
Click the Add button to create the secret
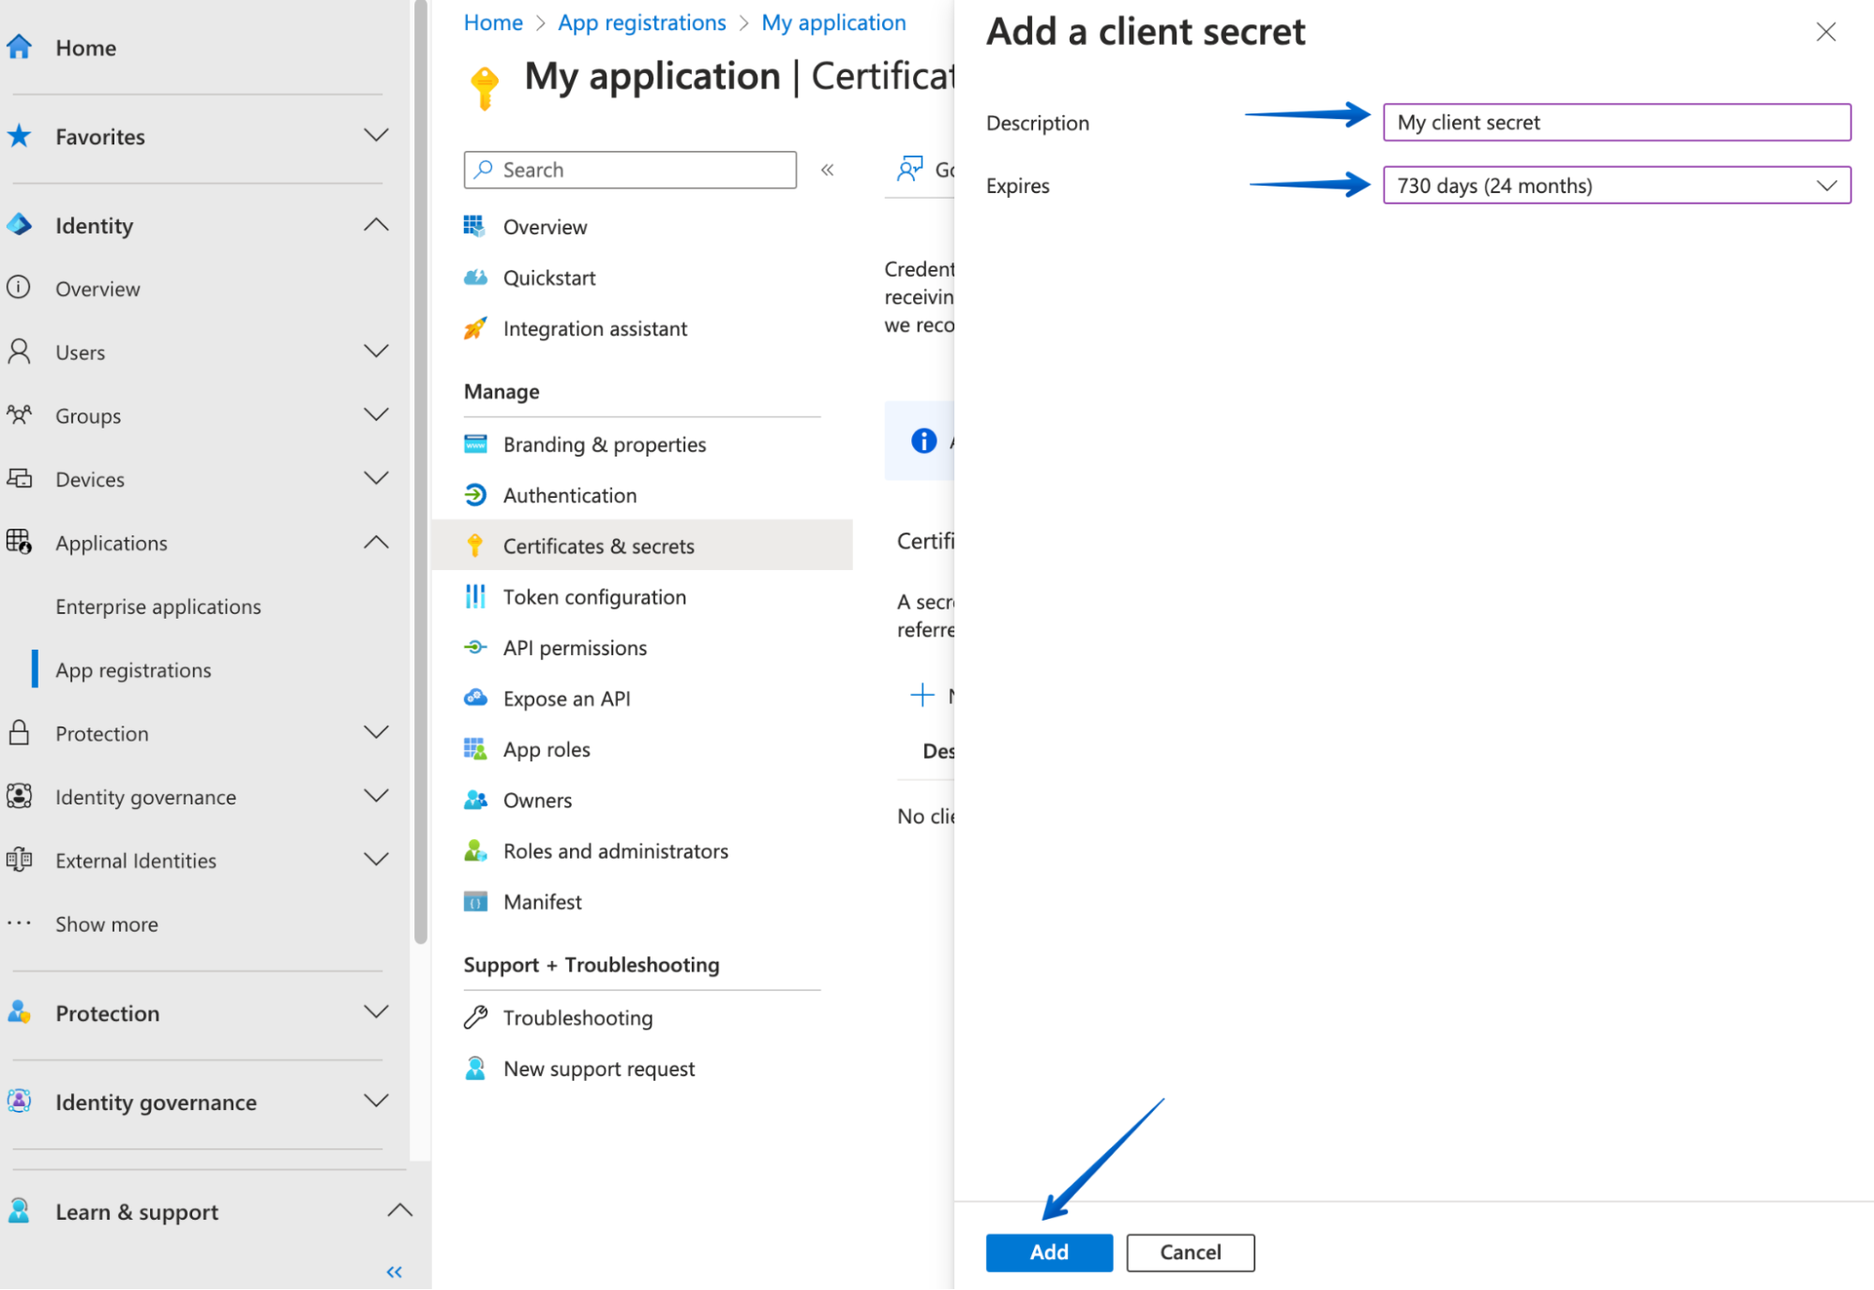[x=1048, y=1252]
